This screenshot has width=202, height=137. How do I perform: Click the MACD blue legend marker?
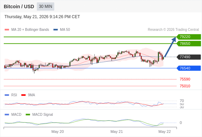click(7, 115)
